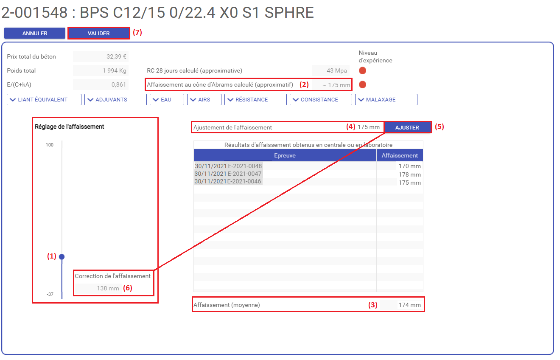Click the Prix total du béton value 32,39 €
The image size is (560, 360).
pyautogui.click(x=101, y=56)
